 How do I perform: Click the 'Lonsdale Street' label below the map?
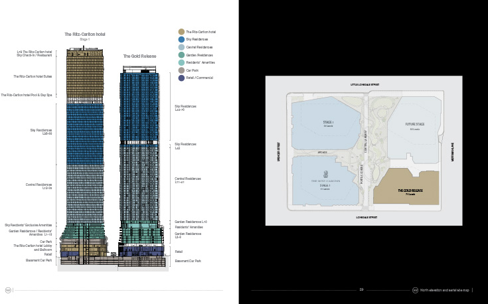pos(366,218)
